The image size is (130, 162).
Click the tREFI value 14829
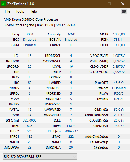[x=71, y=126]
